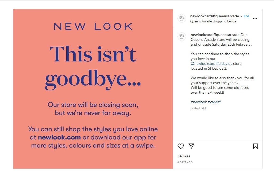Click the newlook.com text in the image
The image size is (274, 171).
pyautogui.click(x=59, y=137)
